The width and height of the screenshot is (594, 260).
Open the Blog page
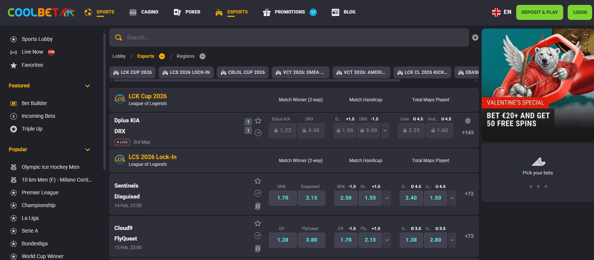click(x=343, y=12)
